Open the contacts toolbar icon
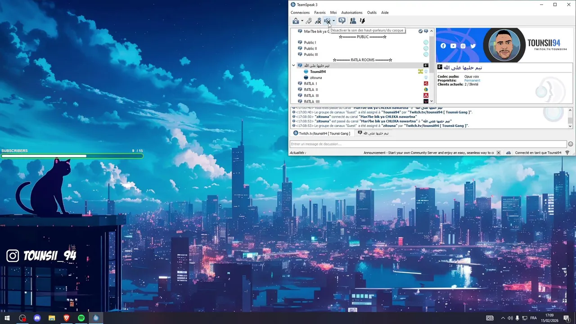 click(x=353, y=21)
